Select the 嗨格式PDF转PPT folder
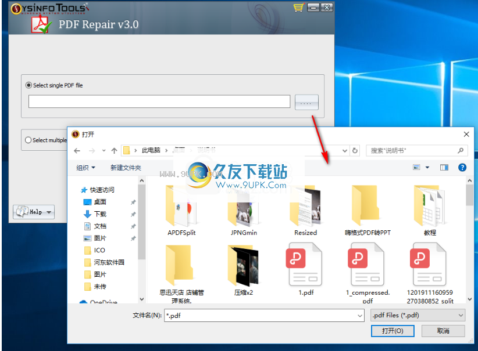The height and width of the screenshot is (351, 478). (x=368, y=211)
